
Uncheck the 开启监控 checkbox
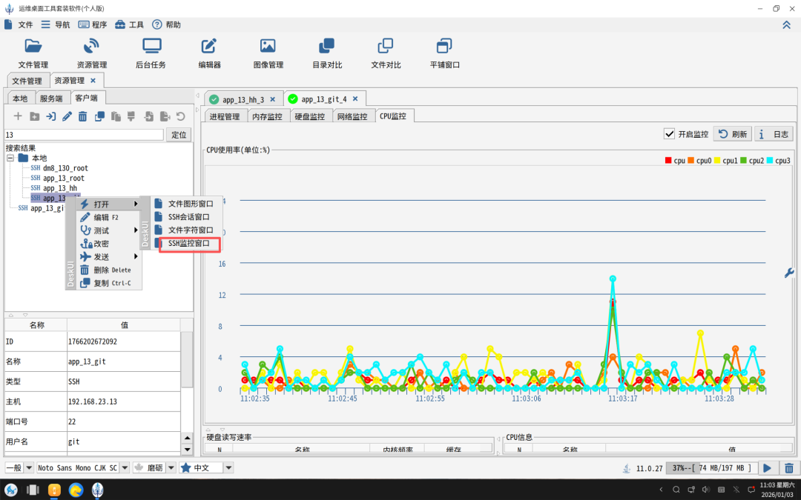pyautogui.click(x=669, y=133)
